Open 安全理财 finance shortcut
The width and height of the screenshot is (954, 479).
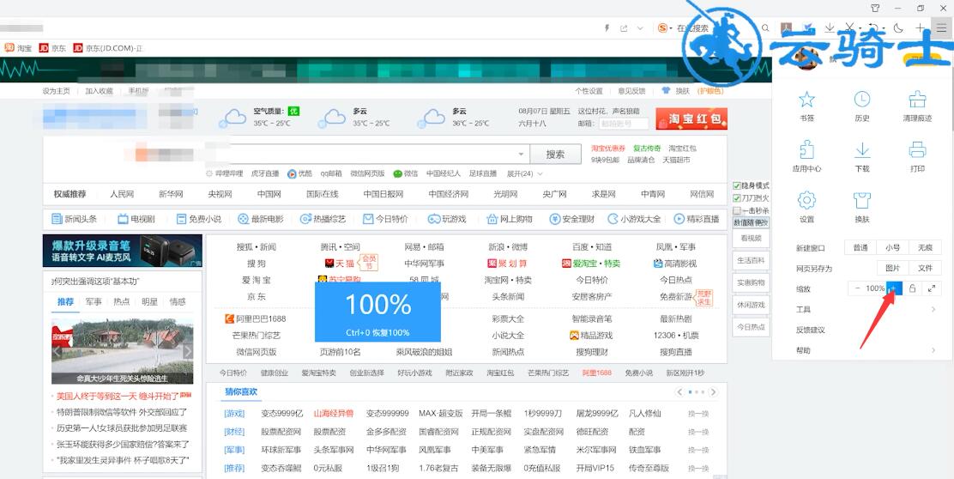coord(572,219)
